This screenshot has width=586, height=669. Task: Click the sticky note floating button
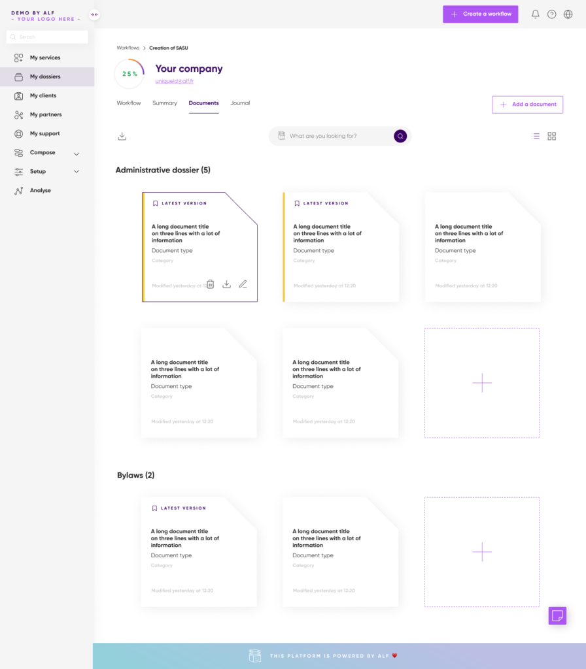pos(557,615)
